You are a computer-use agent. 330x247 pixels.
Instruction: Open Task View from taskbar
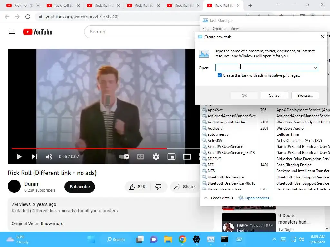click(140, 239)
